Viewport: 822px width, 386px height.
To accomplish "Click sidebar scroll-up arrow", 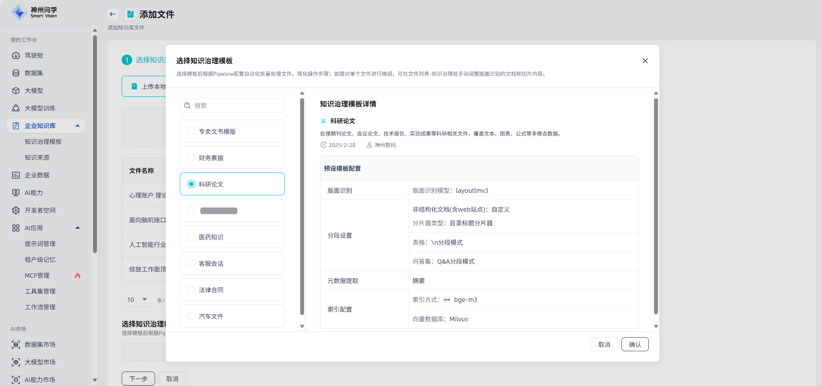I will tap(95, 30).
